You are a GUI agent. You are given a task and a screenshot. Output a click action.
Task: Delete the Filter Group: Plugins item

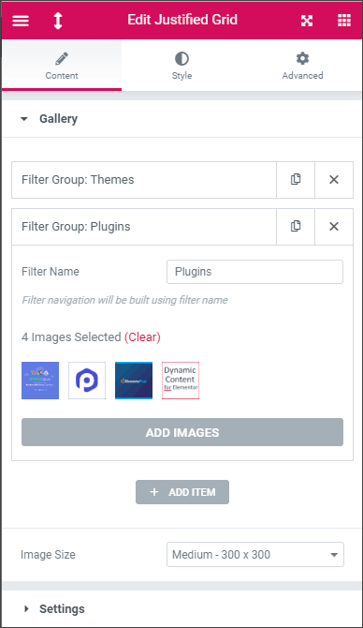click(x=334, y=227)
